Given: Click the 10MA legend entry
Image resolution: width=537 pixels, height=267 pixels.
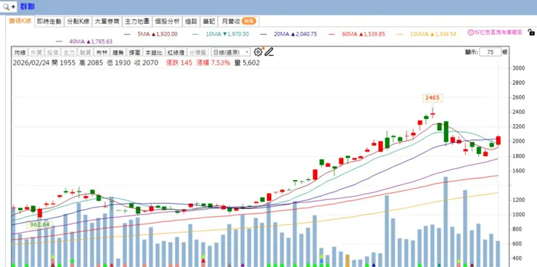Looking at the screenshot, I should click(x=221, y=34).
